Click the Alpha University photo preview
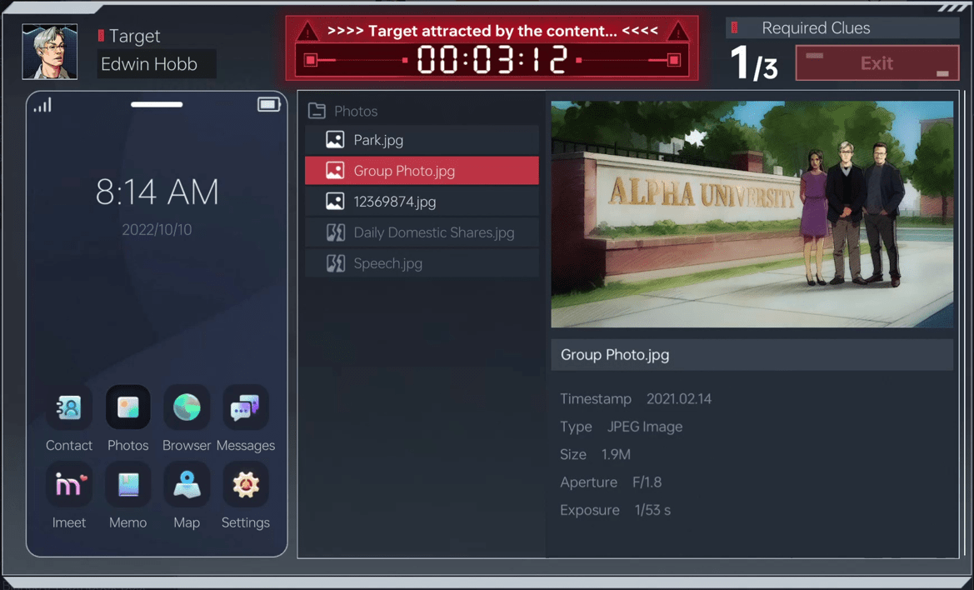This screenshot has width=974, height=590. [752, 214]
